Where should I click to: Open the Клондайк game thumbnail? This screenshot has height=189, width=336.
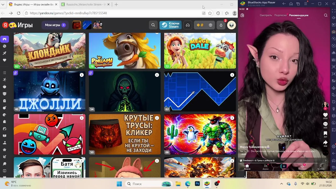click(x=50, y=51)
